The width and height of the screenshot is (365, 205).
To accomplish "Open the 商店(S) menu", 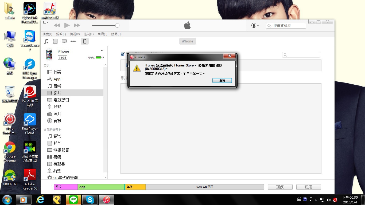I will pos(102,34).
